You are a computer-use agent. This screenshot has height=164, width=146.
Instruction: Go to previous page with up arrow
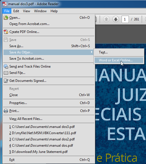tap(106, 19)
